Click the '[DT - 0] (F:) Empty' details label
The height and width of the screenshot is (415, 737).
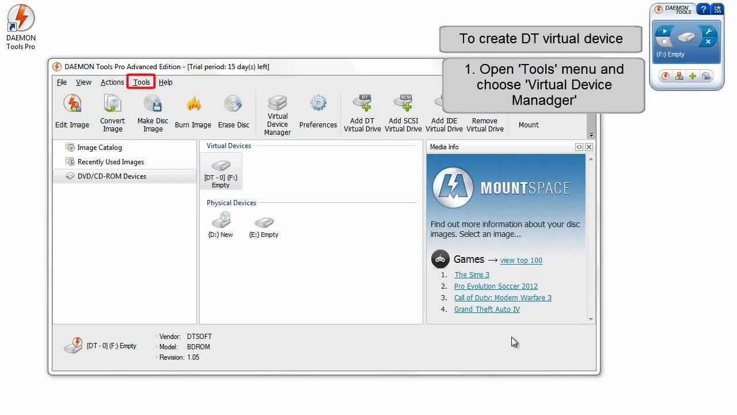click(112, 346)
